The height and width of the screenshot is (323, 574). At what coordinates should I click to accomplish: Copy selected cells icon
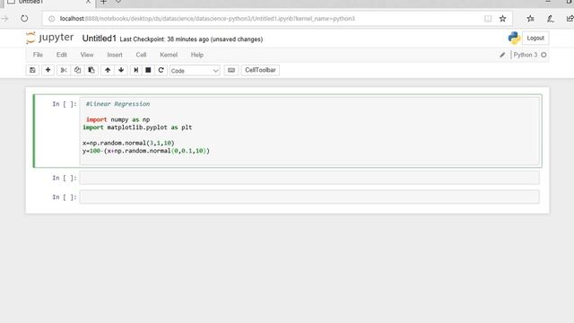(77, 70)
